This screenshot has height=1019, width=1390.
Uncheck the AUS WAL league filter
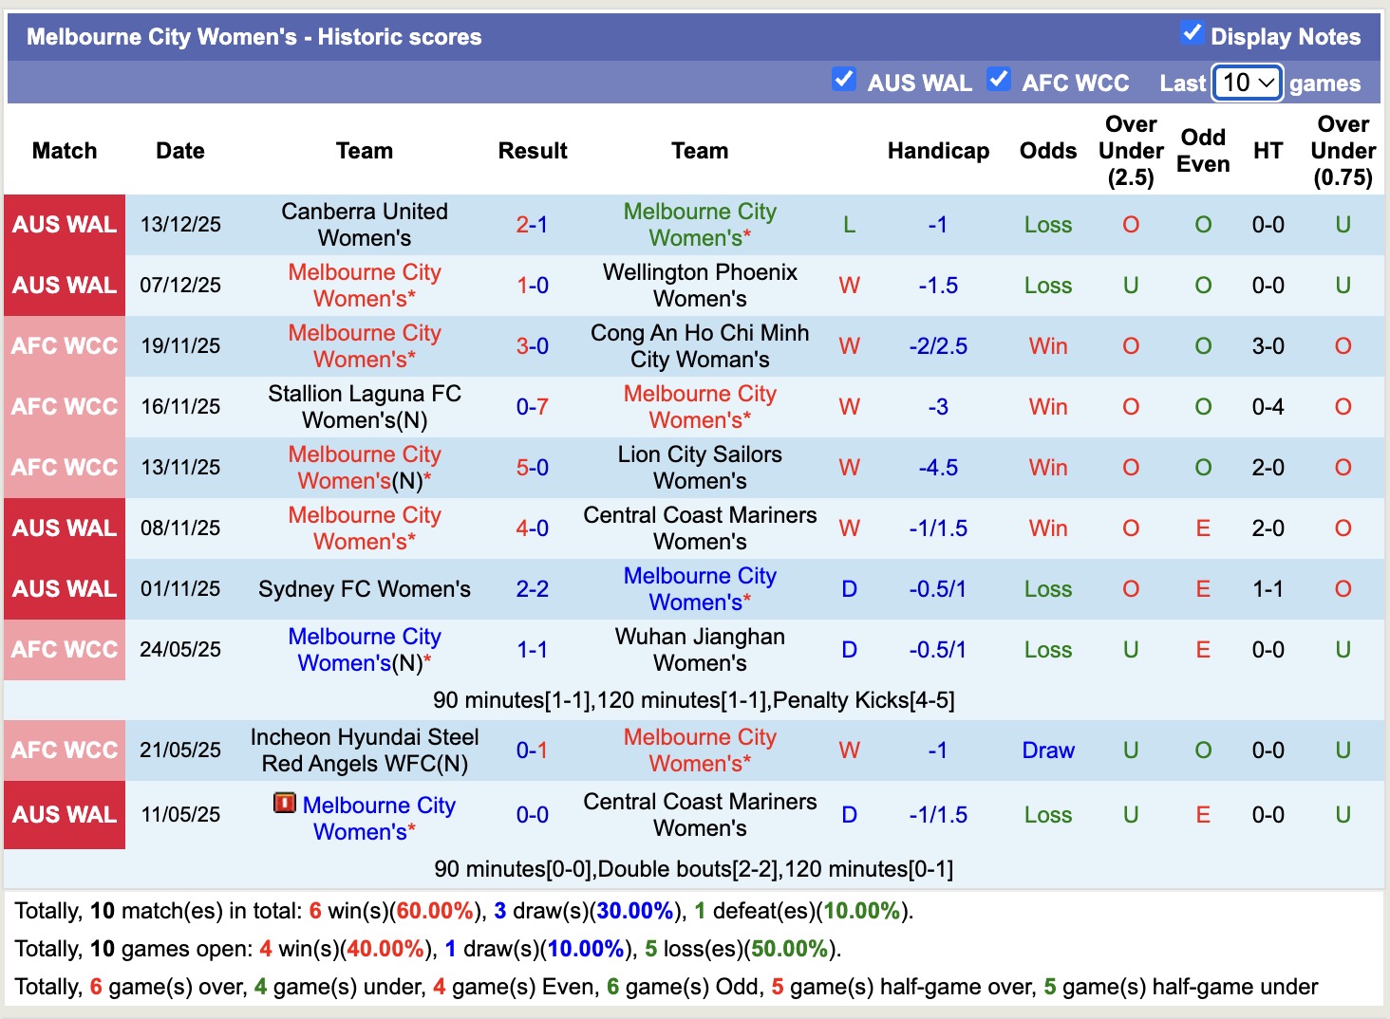click(843, 80)
